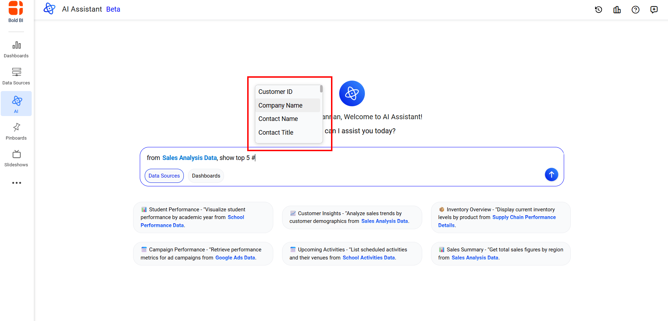Select Customer ID from the suggestion list
This screenshot has width=668, height=321.
coord(275,92)
